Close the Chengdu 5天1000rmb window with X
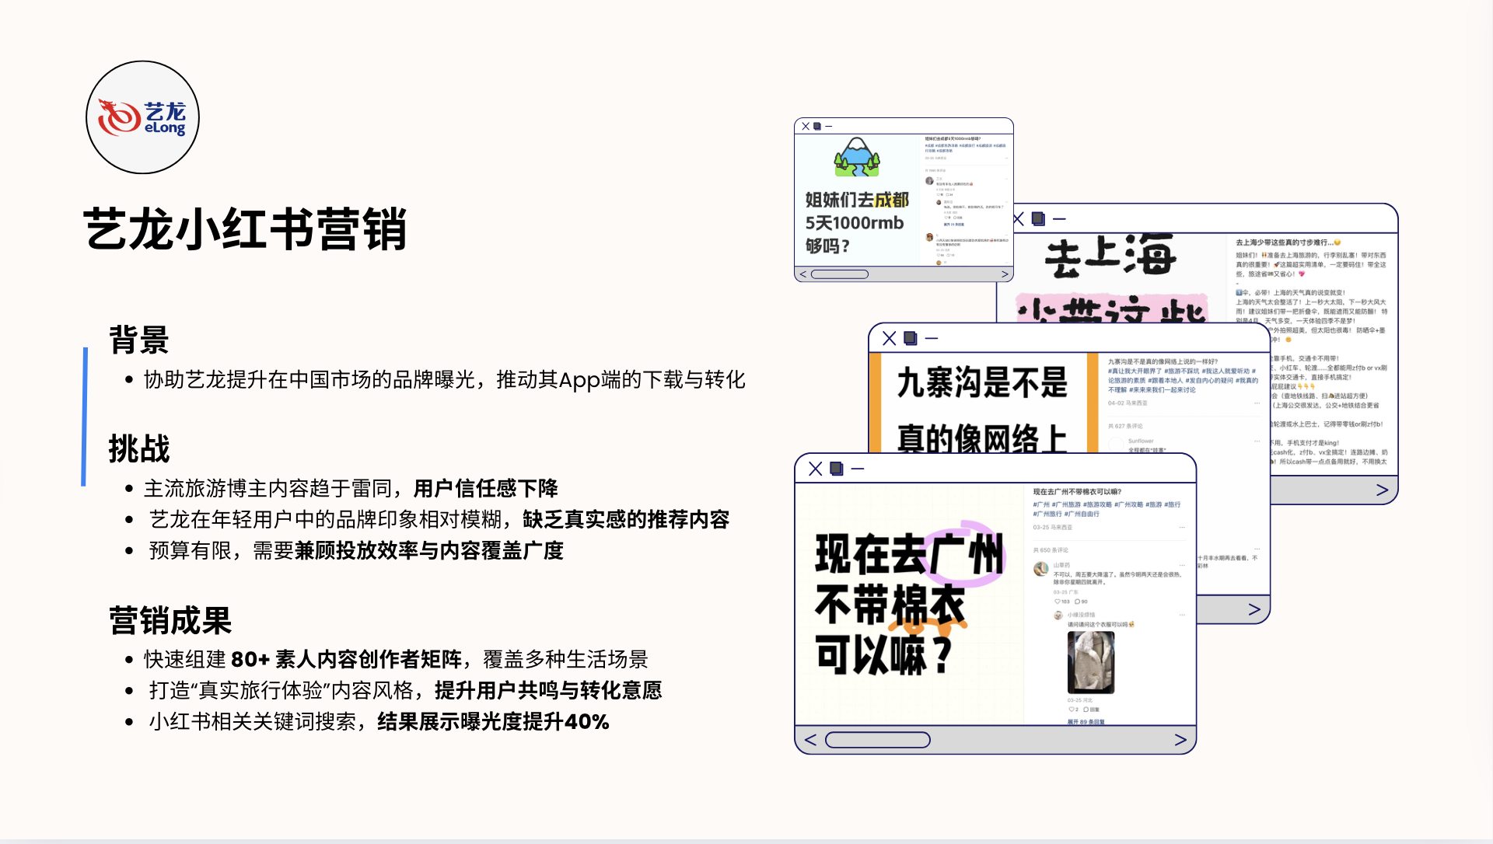 click(x=806, y=126)
